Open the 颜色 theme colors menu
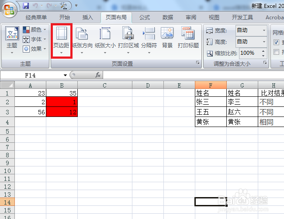This screenshot has width=284, height=219. (x=35, y=29)
